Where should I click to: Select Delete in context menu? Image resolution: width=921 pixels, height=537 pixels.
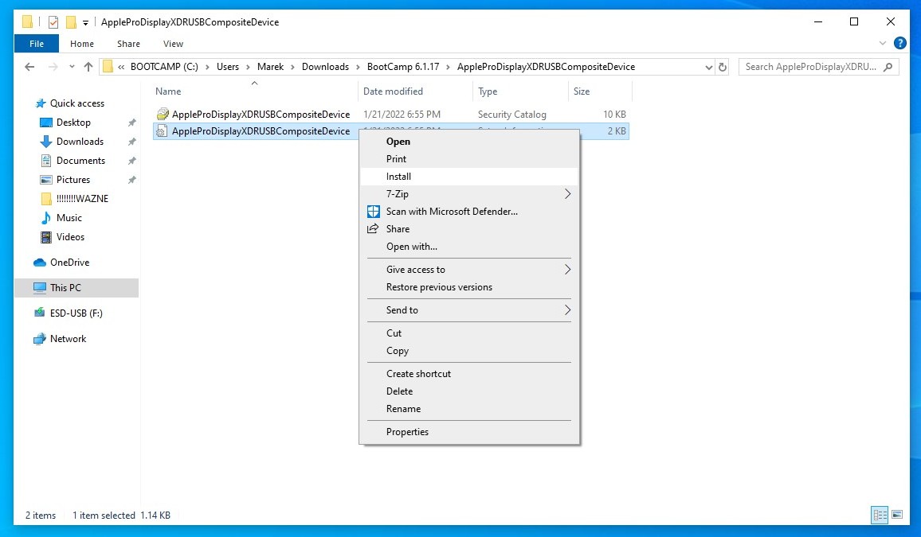(468, 391)
